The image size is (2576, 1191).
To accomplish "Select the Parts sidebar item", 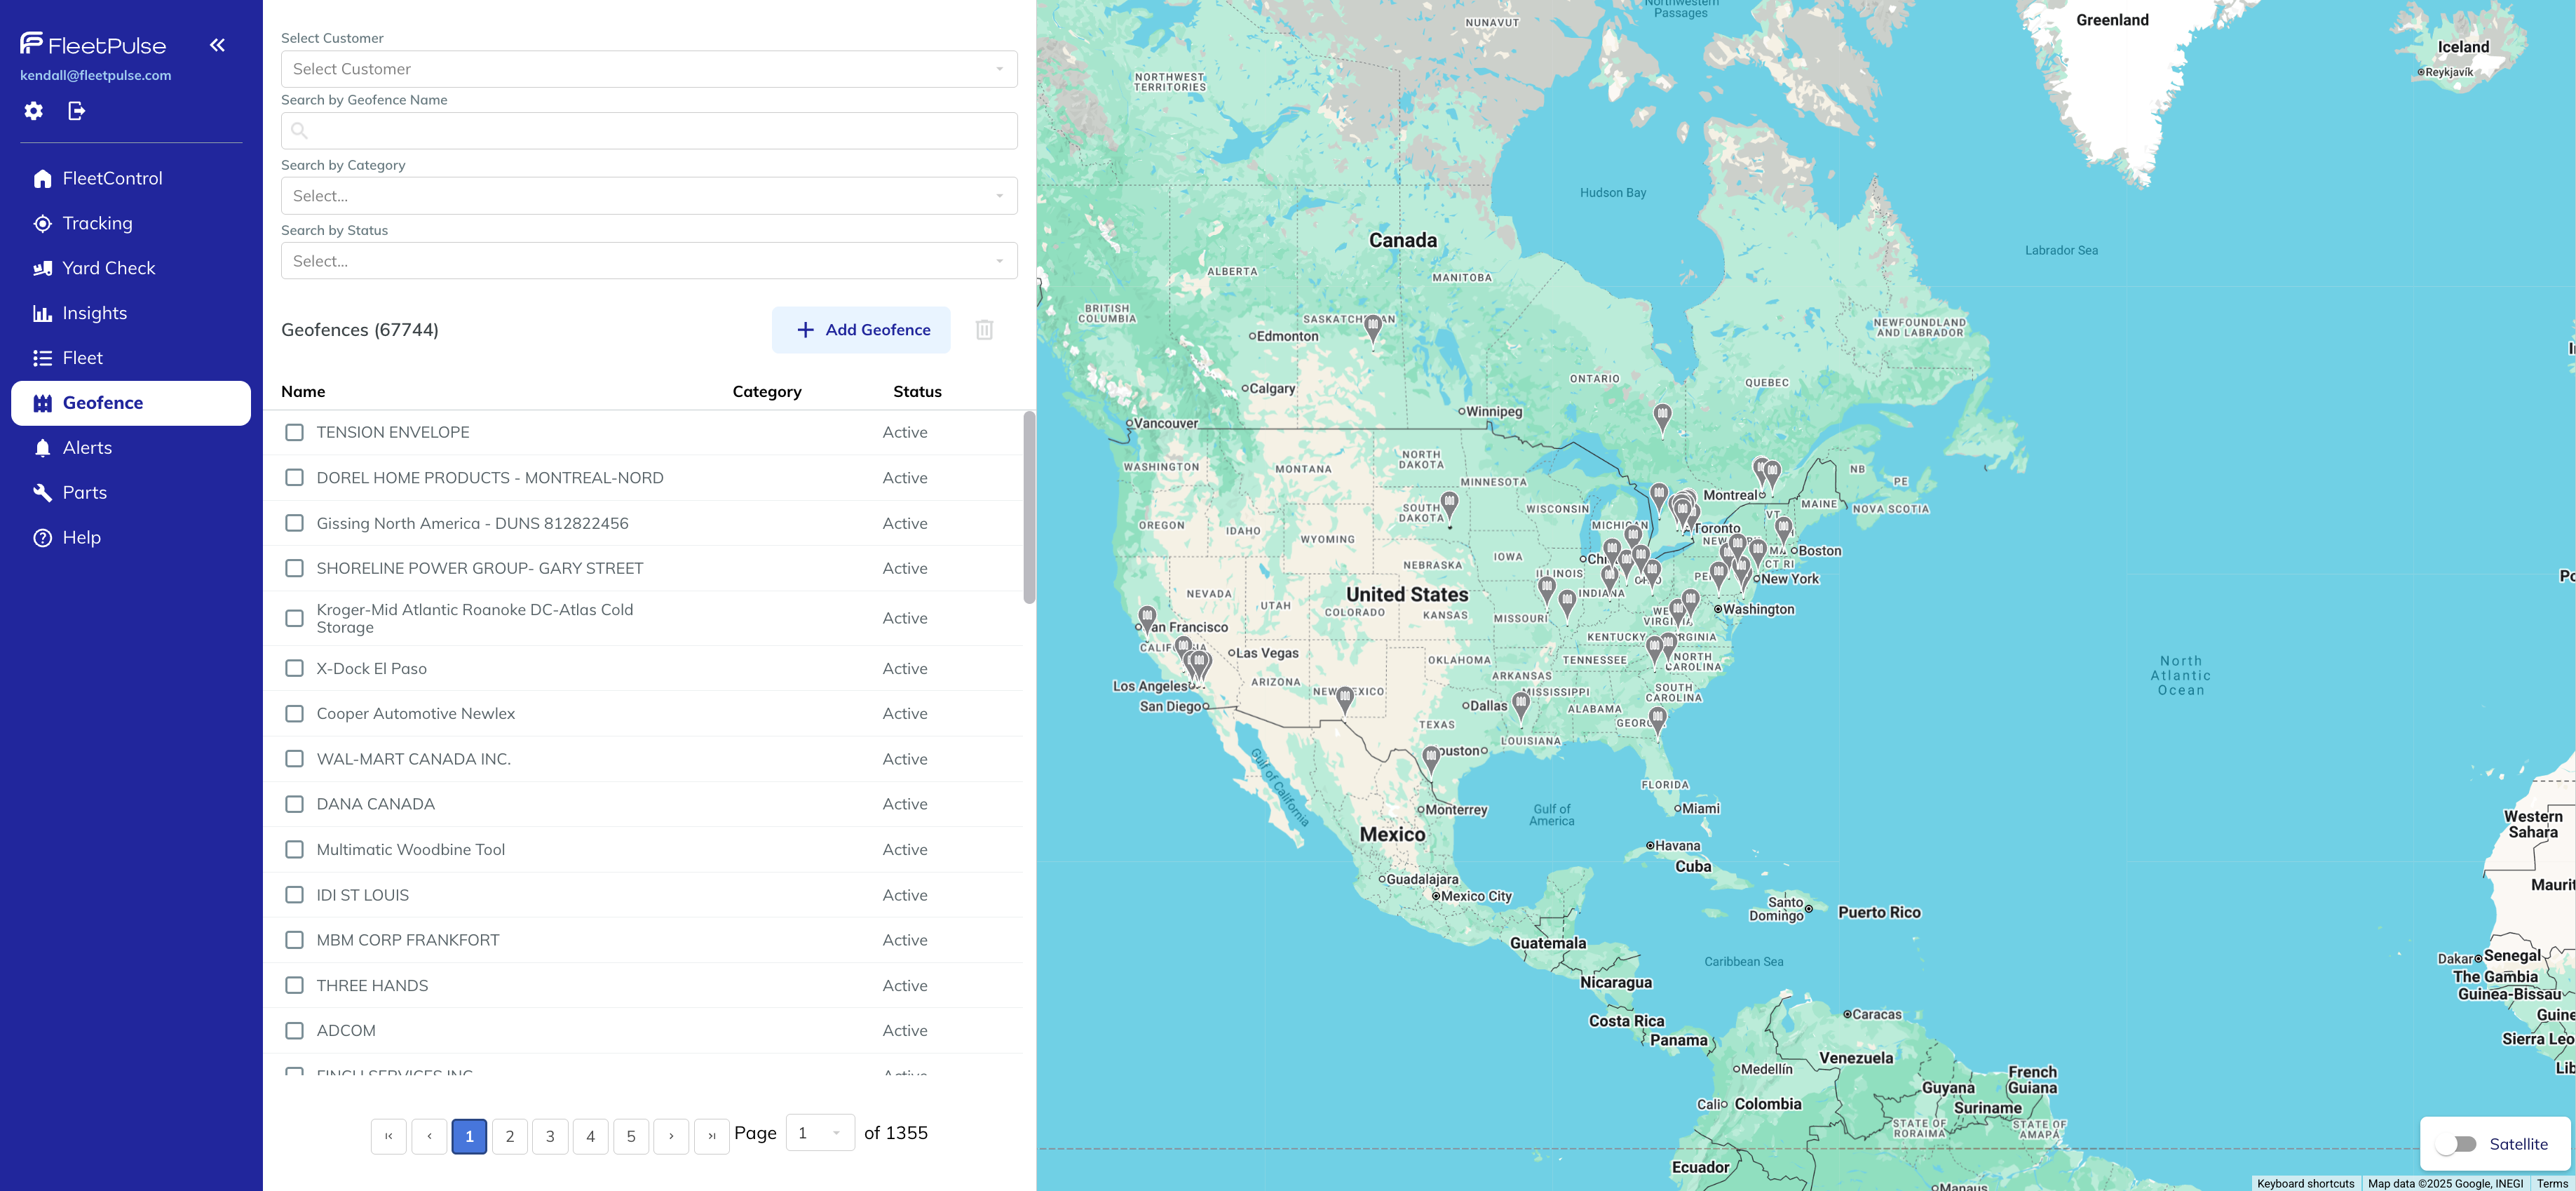I will 84,492.
